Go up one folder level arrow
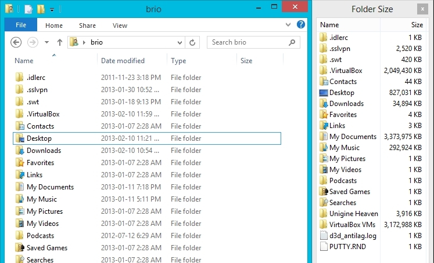The width and height of the screenshot is (434, 263). pyautogui.click(x=59, y=42)
